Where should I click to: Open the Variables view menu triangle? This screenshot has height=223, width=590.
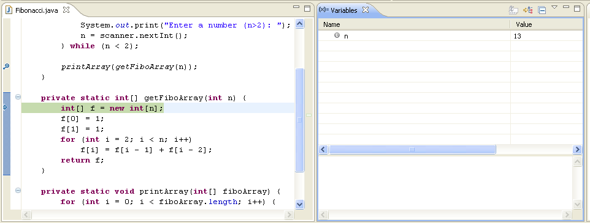click(554, 7)
